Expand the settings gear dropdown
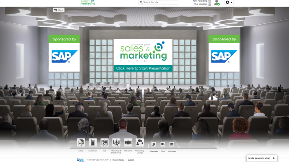The width and height of the screenshot is (289, 162). 229,2
